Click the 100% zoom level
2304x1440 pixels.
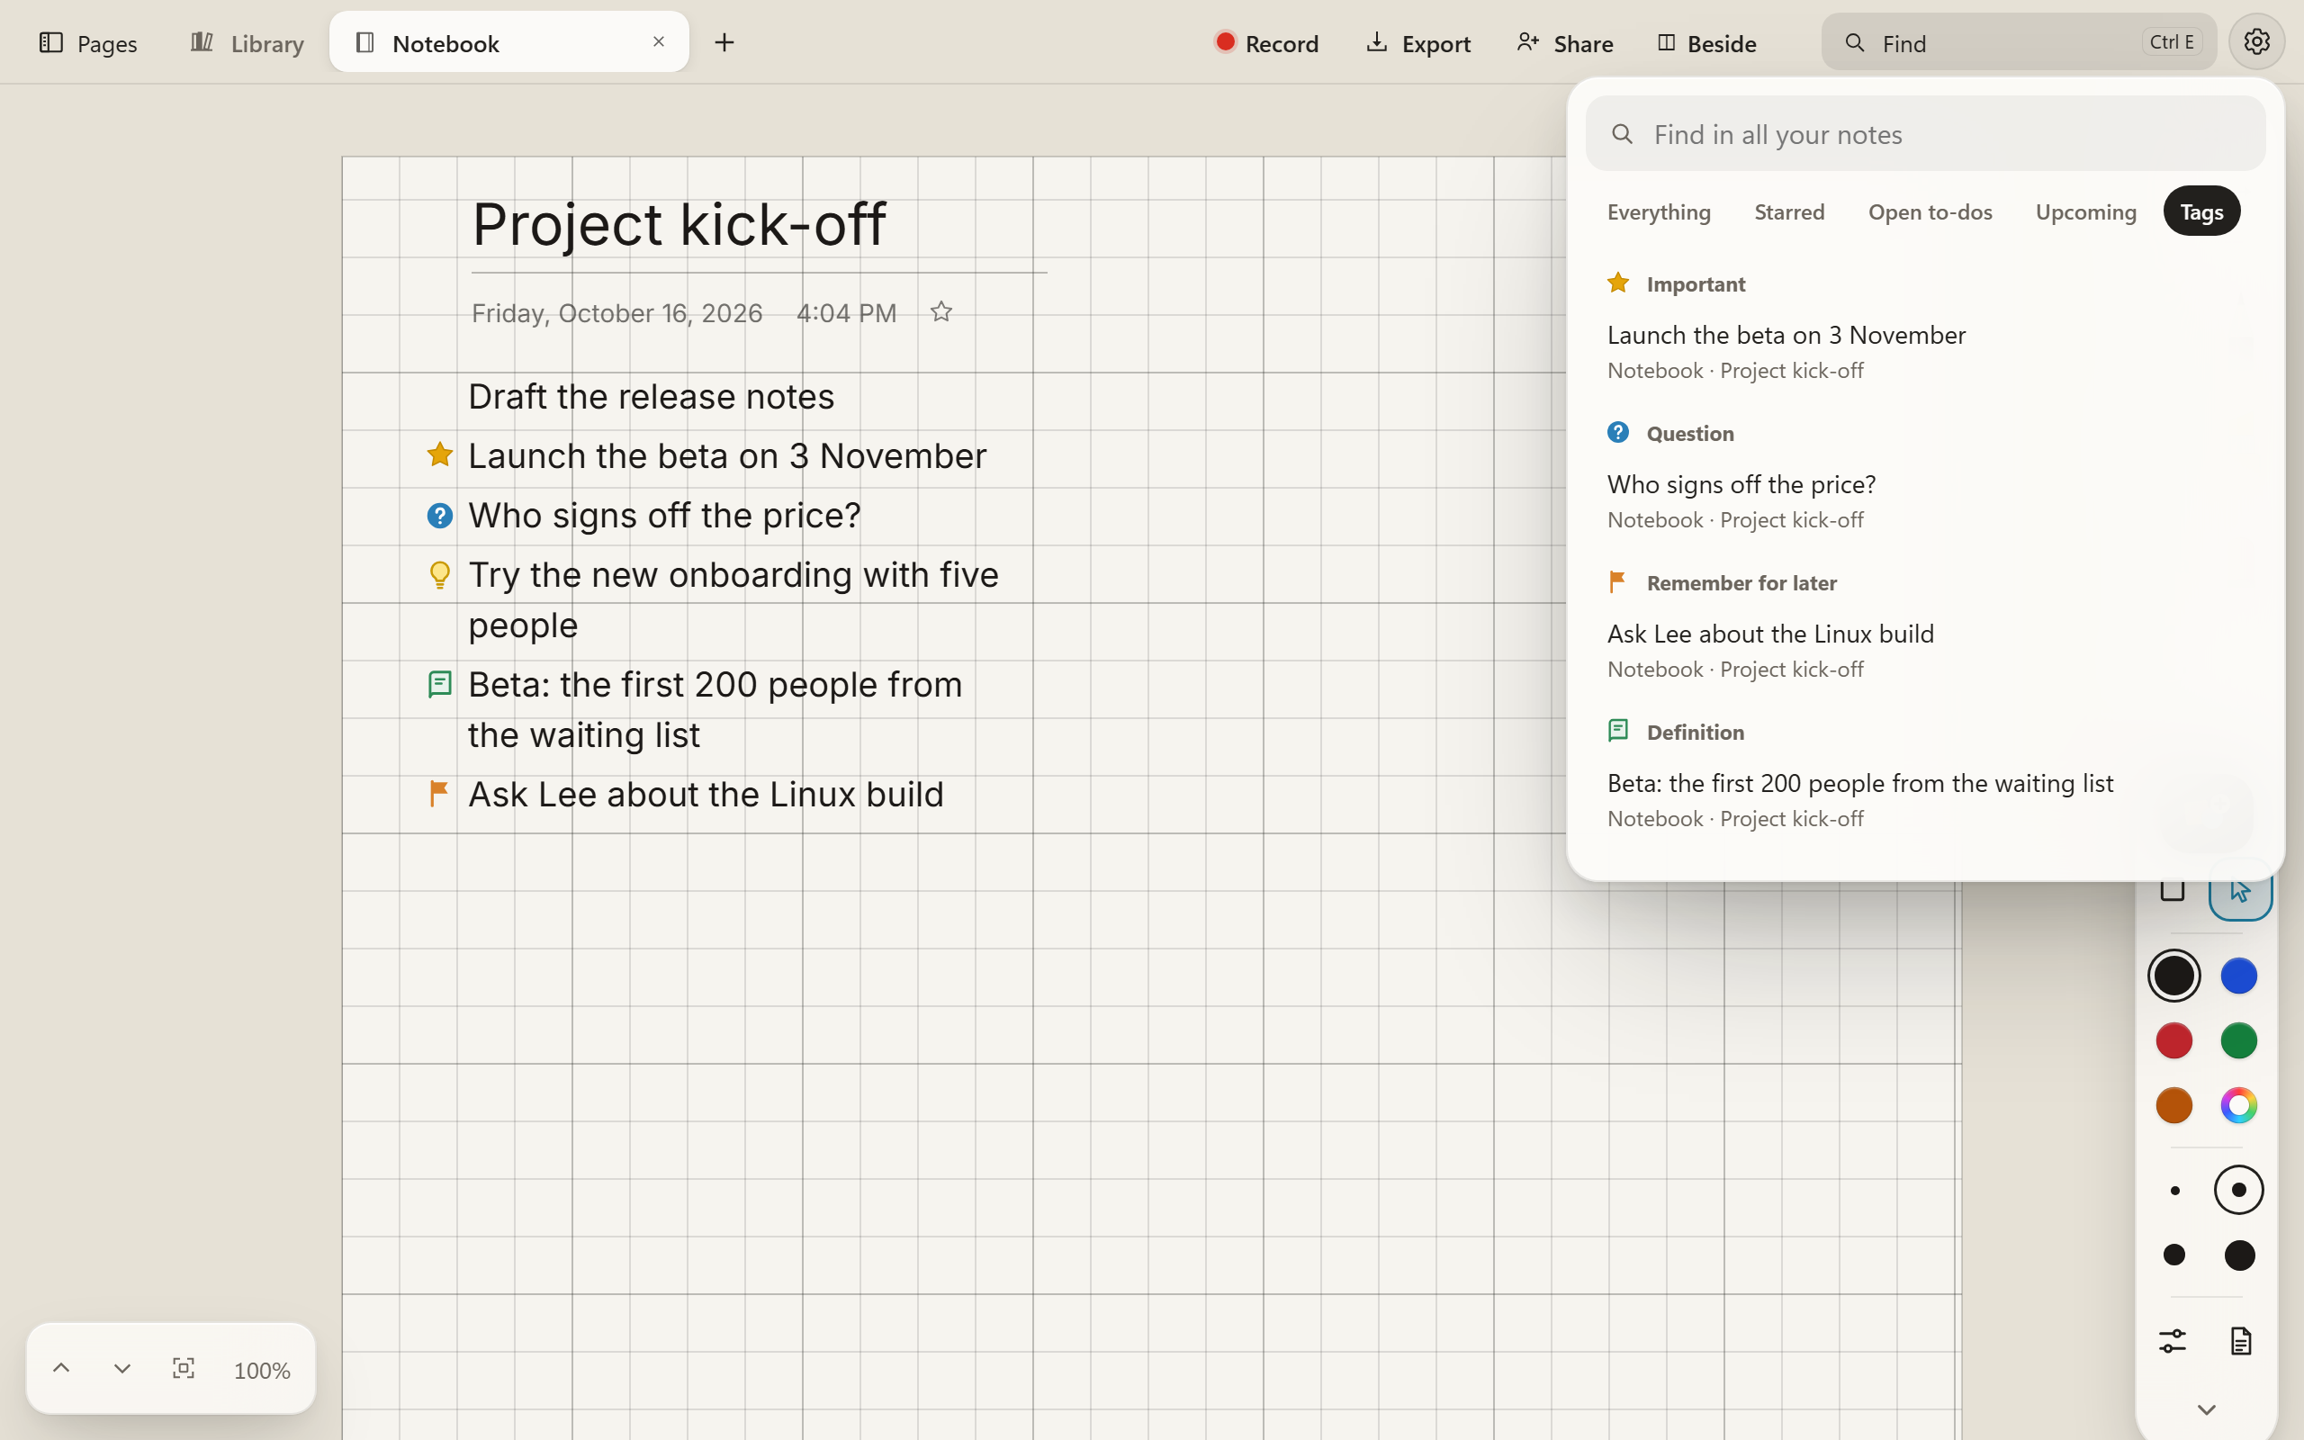pyautogui.click(x=262, y=1371)
